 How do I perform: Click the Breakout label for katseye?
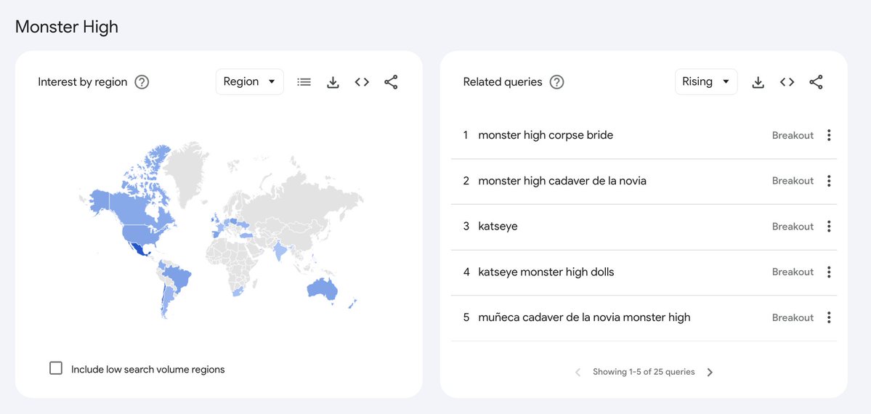793,226
